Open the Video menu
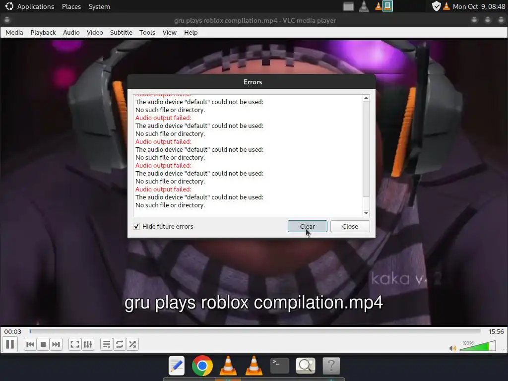Screen dimensions: 508x381 95,32
